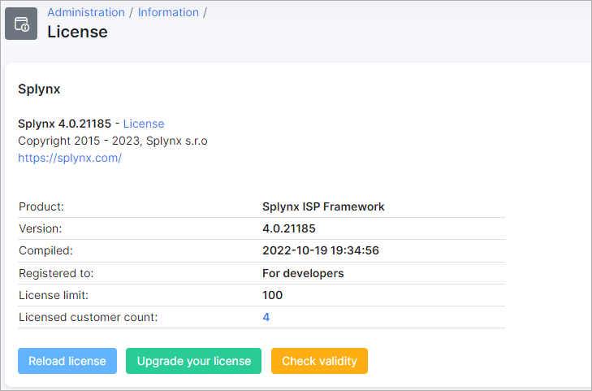This screenshot has width=592, height=391.
Task: Open the License link next to Splynx 4.0.21185
Action: [x=144, y=124]
